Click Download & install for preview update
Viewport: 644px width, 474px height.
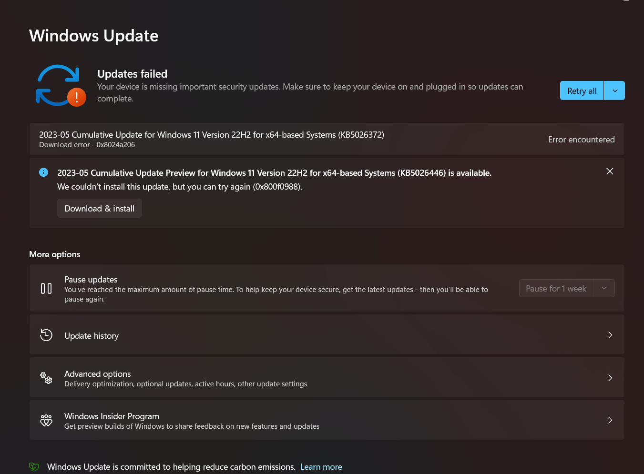(x=100, y=208)
